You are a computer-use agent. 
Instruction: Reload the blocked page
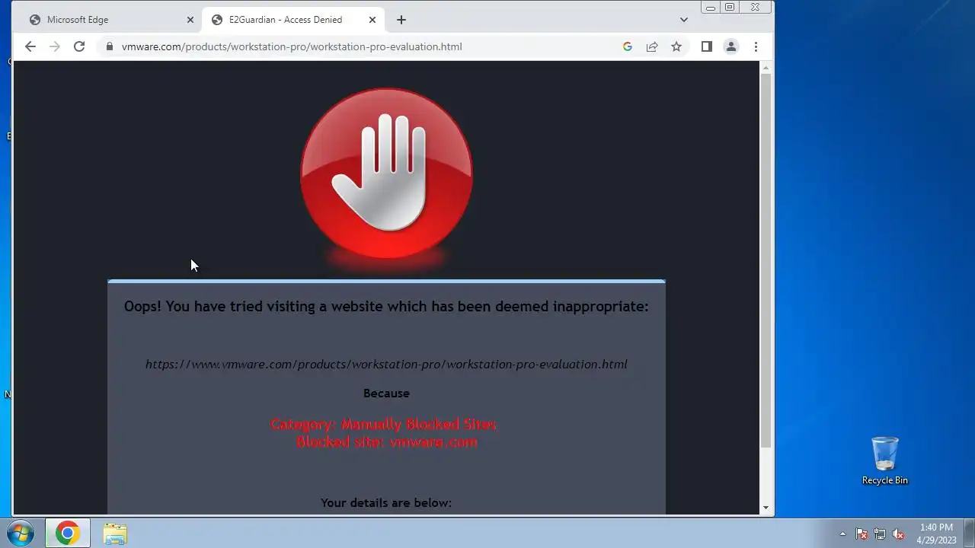(x=79, y=46)
